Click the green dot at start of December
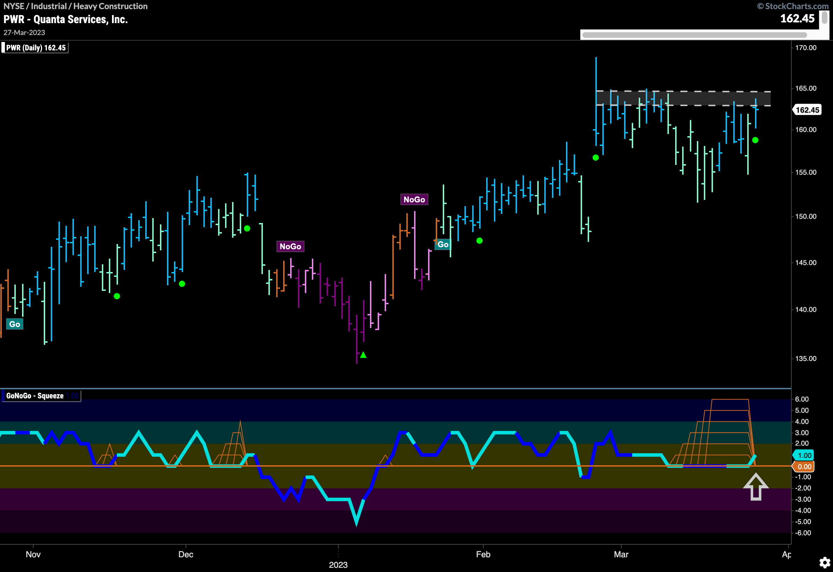 point(182,284)
